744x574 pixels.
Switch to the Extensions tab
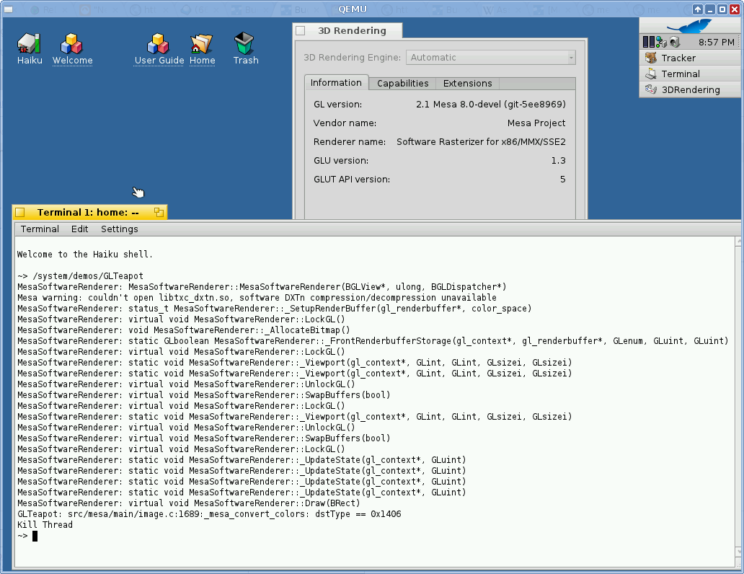467,84
